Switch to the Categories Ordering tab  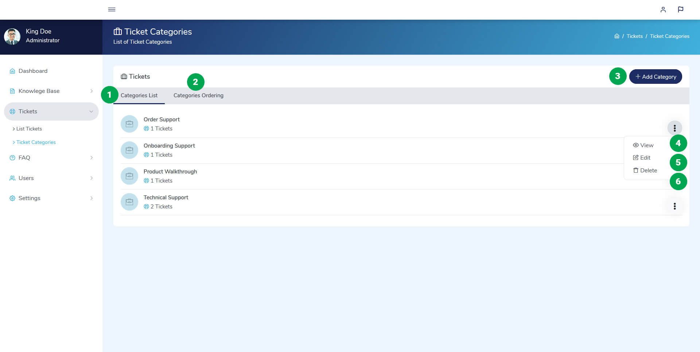(198, 95)
